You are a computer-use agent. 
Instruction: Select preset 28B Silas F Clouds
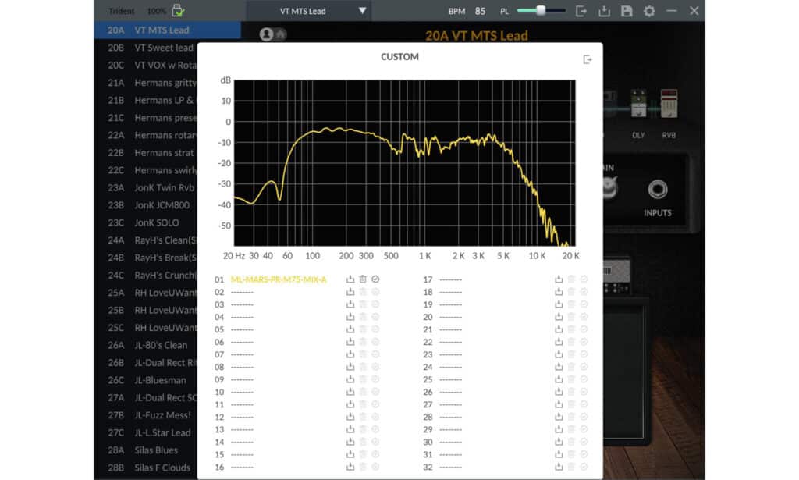click(x=149, y=468)
